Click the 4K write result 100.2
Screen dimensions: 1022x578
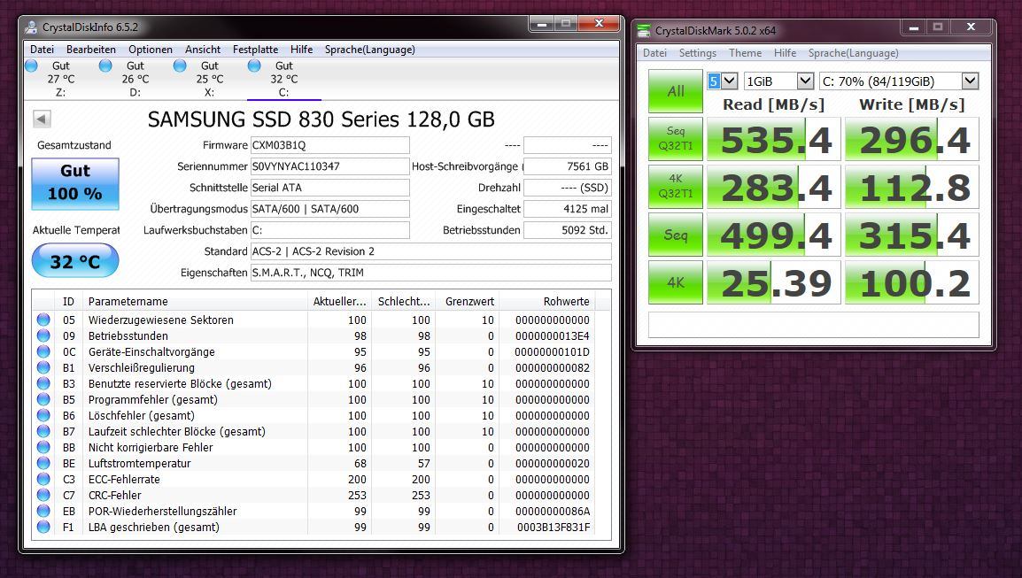point(912,282)
